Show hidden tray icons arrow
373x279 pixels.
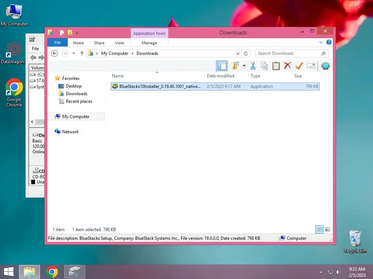tap(321, 272)
